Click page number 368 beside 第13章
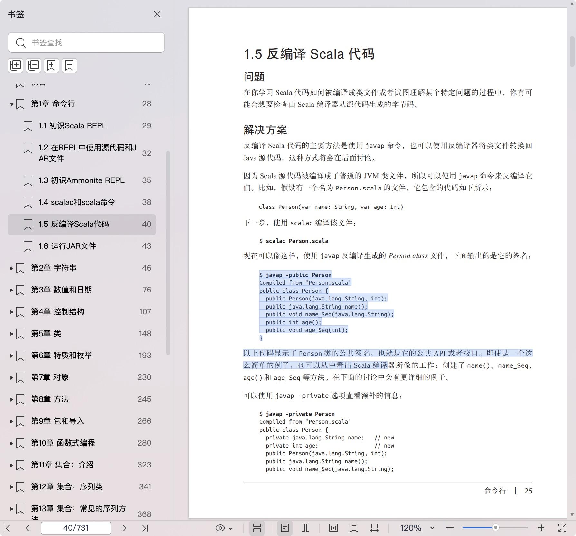 coord(144,514)
